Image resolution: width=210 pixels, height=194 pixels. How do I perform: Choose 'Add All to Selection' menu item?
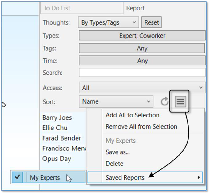[133, 115]
